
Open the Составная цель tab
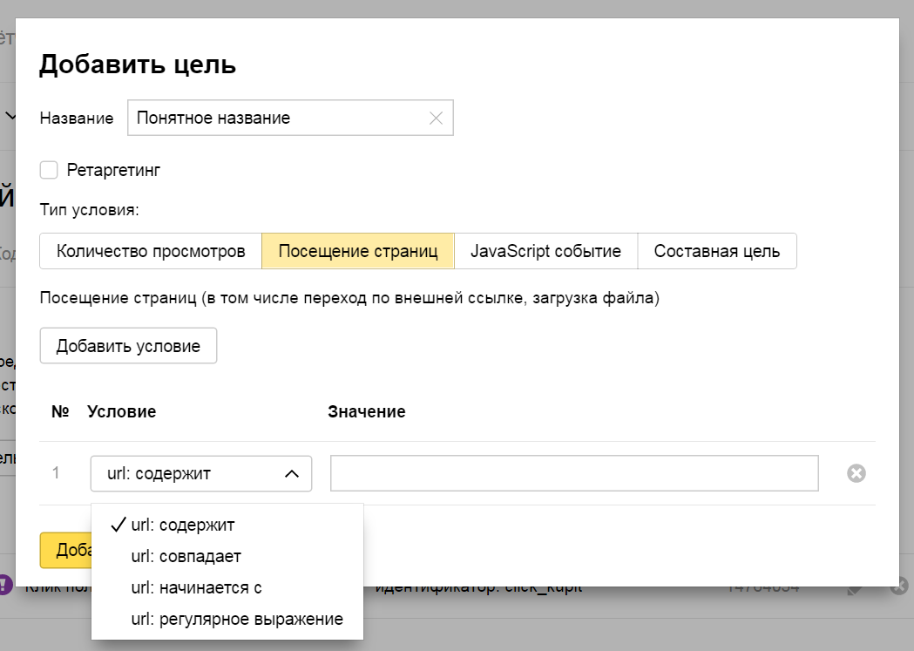click(716, 252)
